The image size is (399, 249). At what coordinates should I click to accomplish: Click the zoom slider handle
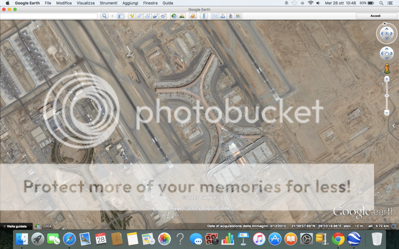[x=387, y=95]
